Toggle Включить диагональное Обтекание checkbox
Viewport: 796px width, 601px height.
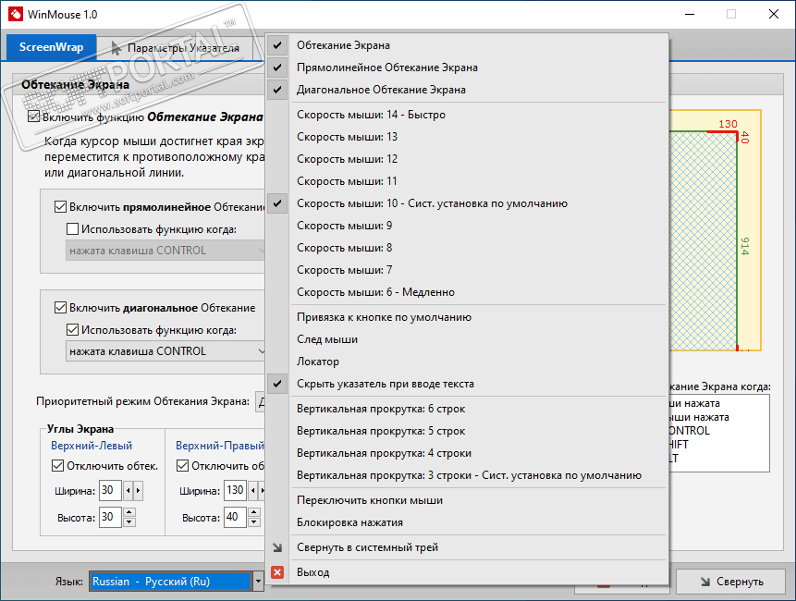[x=60, y=308]
